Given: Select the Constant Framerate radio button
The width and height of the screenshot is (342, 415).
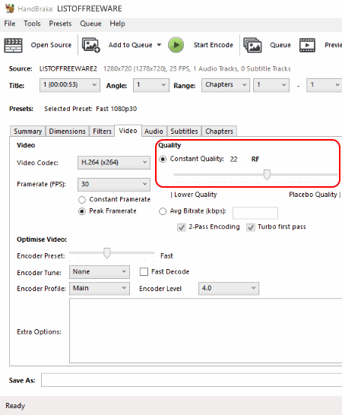Looking at the screenshot, I should tap(82, 200).
